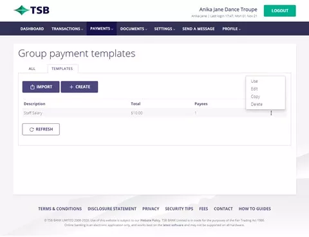Click the Description column header
The height and width of the screenshot is (237, 309).
point(35,104)
